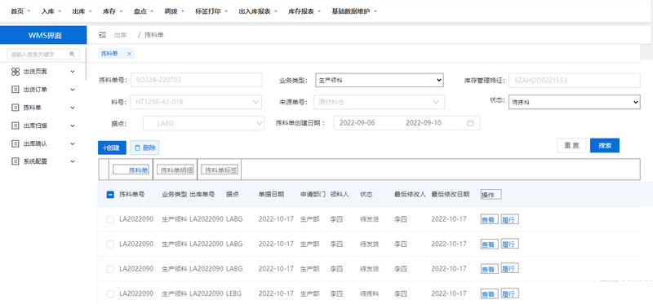
Task: Click the 出货页面 grid icon
Action: (x=16, y=72)
